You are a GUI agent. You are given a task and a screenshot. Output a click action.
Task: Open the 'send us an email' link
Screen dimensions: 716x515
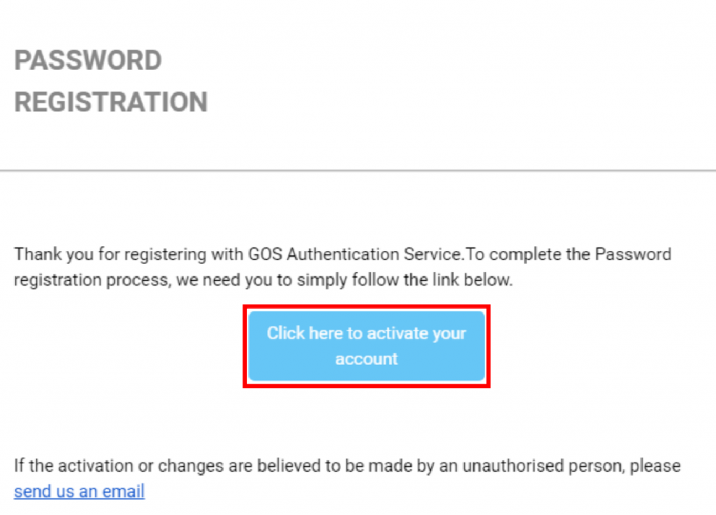[x=80, y=491]
